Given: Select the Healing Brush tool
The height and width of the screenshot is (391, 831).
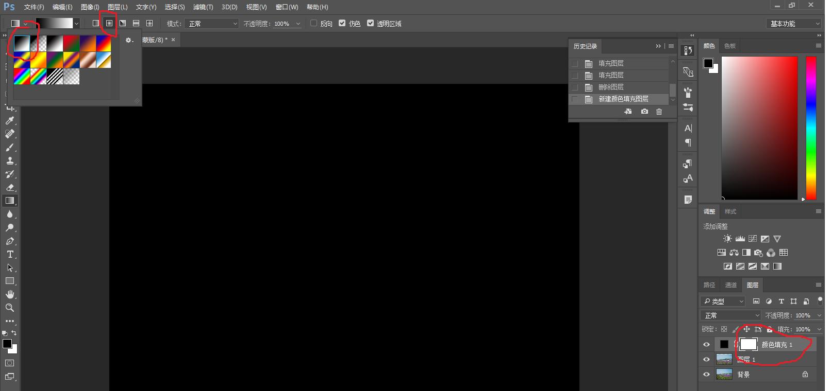Looking at the screenshot, I should point(10,134).
